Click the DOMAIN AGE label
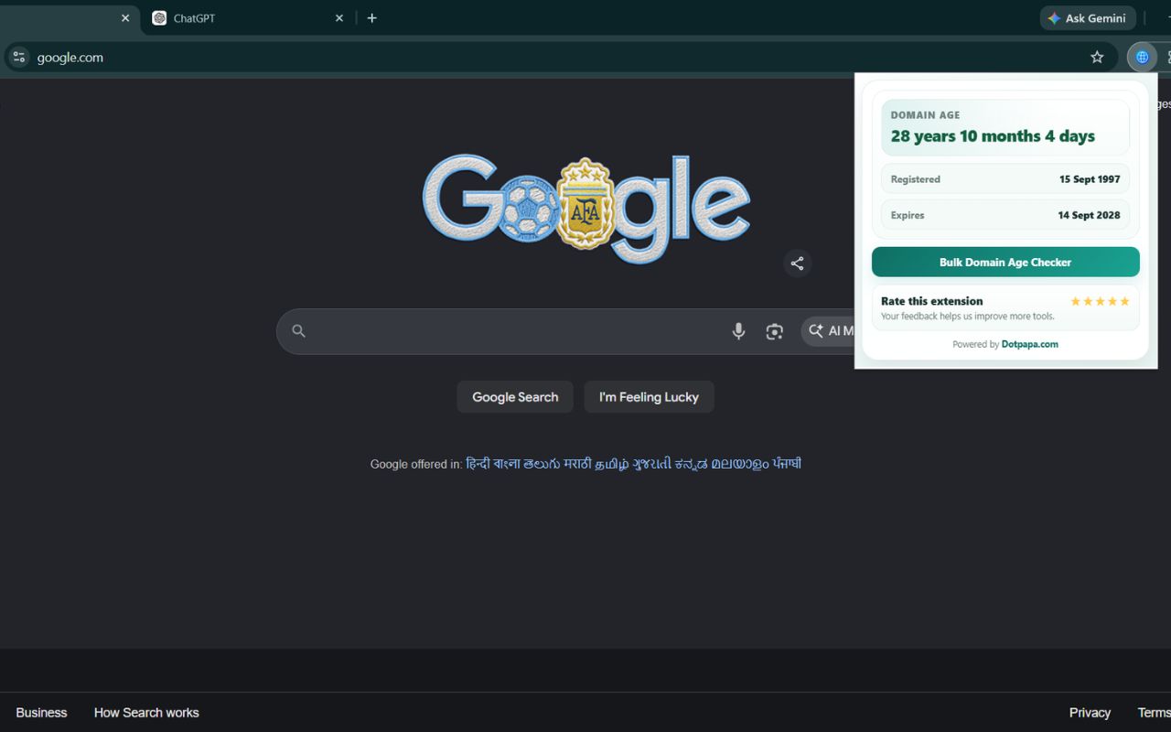The height and width of the screenshot is (732, 1171). (x=925, y=115)
